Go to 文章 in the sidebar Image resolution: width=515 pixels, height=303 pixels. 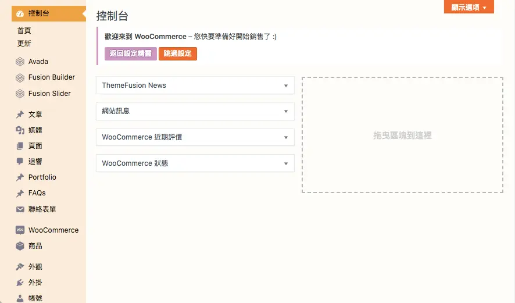35,115
